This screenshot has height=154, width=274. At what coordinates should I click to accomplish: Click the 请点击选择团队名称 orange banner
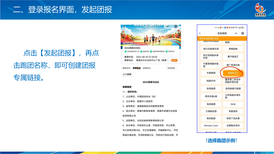point(222,39)
